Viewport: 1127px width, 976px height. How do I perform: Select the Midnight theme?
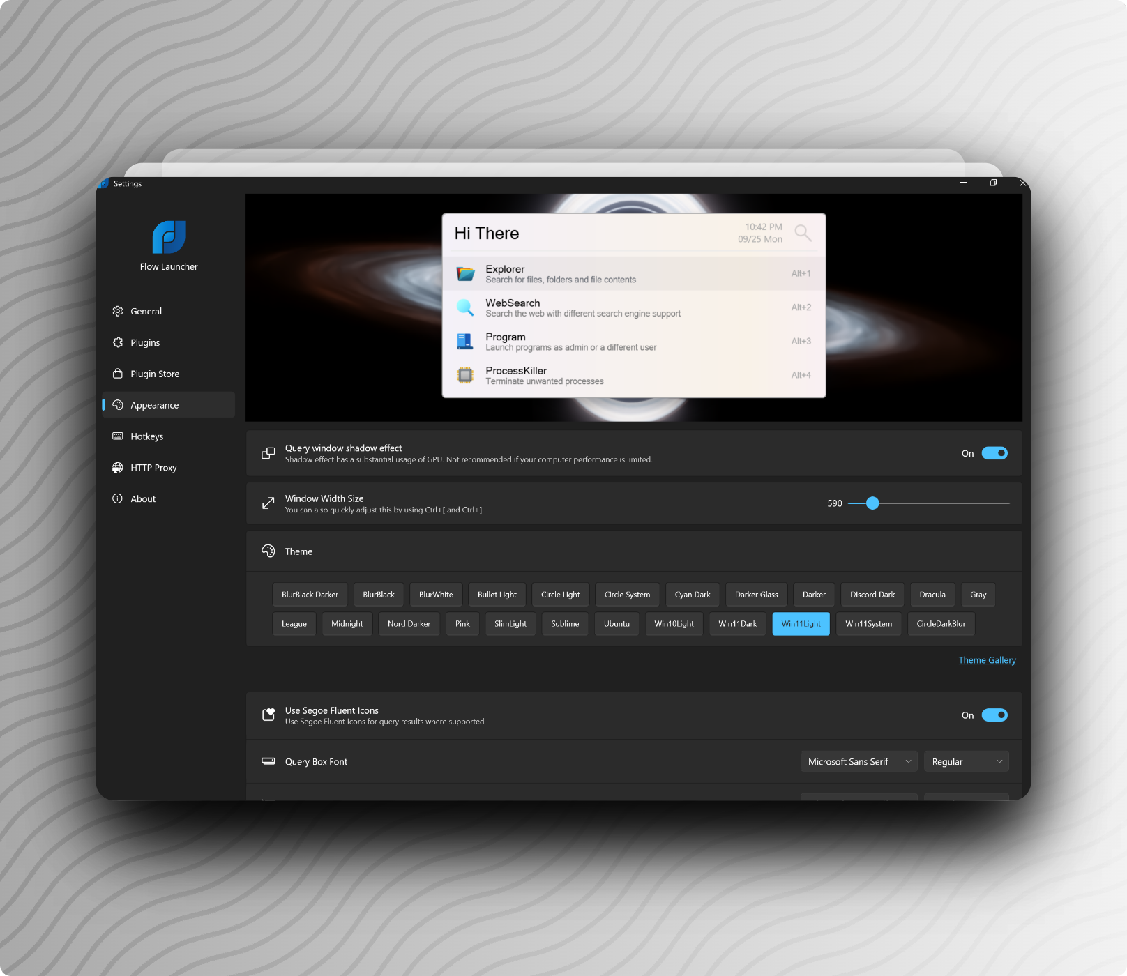pyautogui.click(x=347, y=624)
